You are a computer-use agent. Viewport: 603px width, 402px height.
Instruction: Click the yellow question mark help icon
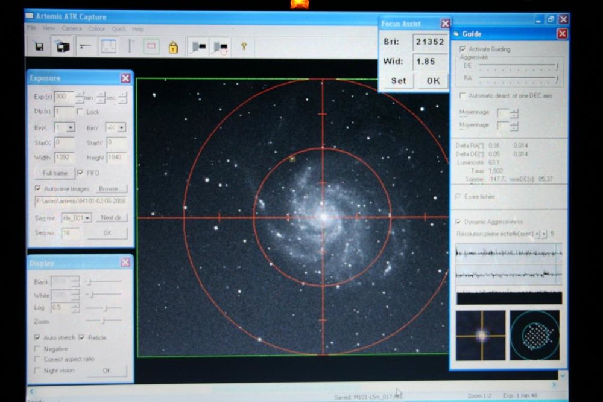click(x=244, y=46)
